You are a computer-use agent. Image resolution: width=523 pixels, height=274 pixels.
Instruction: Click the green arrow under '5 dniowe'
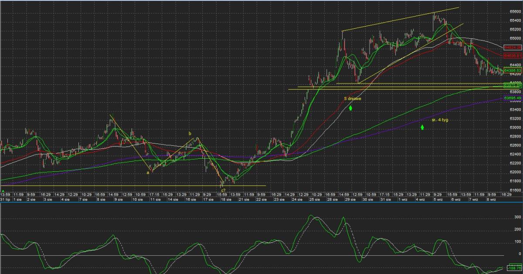(x=350, y=107)
